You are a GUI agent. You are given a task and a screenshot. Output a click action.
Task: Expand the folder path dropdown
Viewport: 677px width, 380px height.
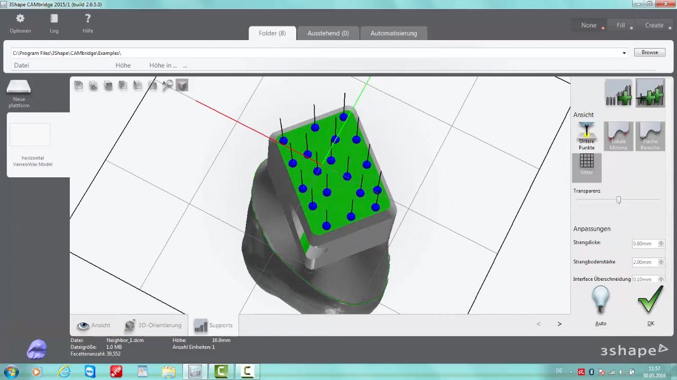pos(624,53)
